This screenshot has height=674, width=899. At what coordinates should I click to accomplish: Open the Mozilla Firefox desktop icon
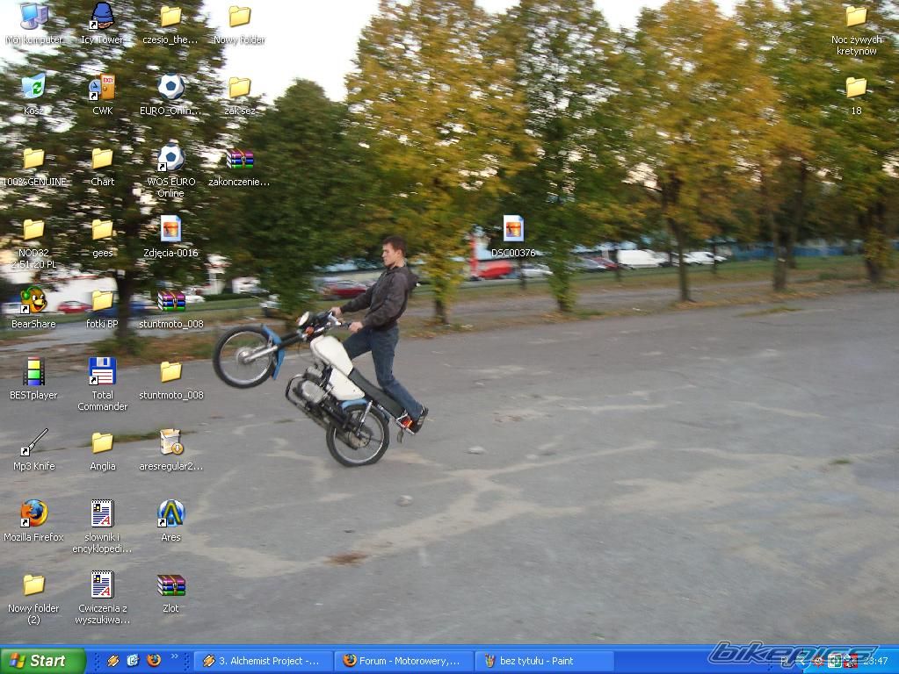33,513
